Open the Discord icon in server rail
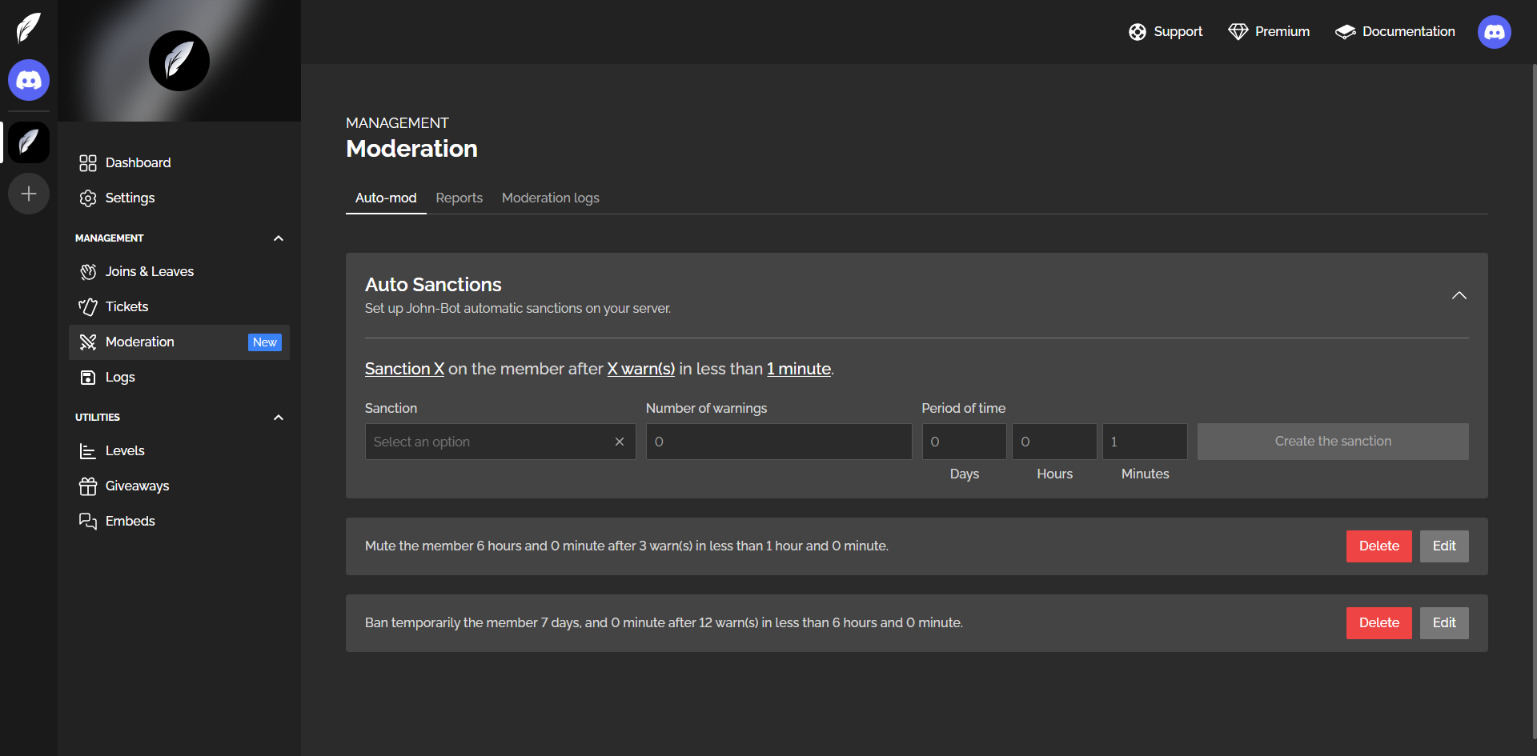This screenshot has width=1537, height=756. (29, 80)
